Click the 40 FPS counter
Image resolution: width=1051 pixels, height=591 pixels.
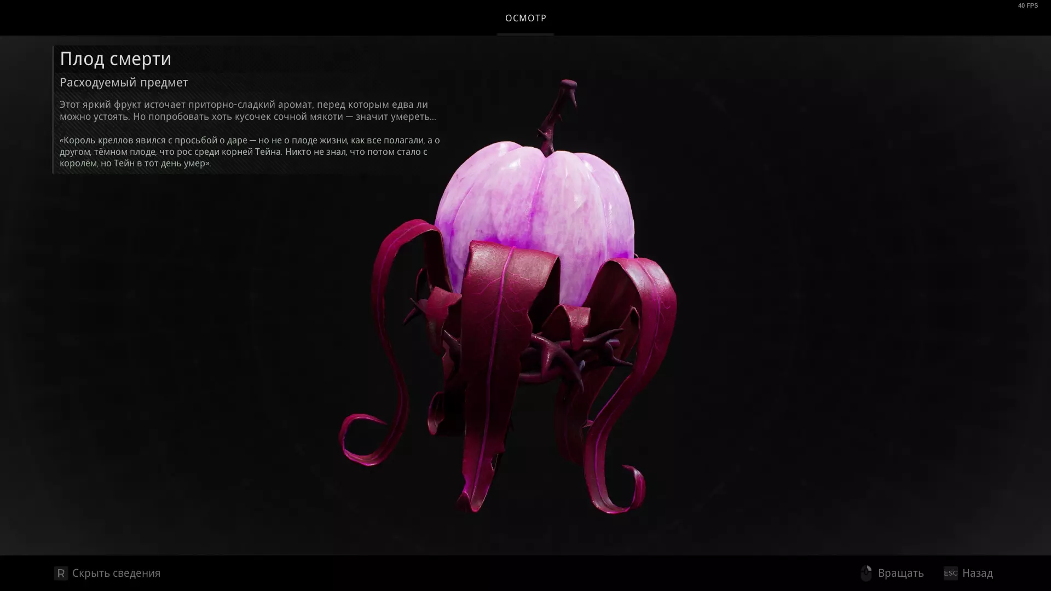pyautogui.click(x=1027, y=5)
